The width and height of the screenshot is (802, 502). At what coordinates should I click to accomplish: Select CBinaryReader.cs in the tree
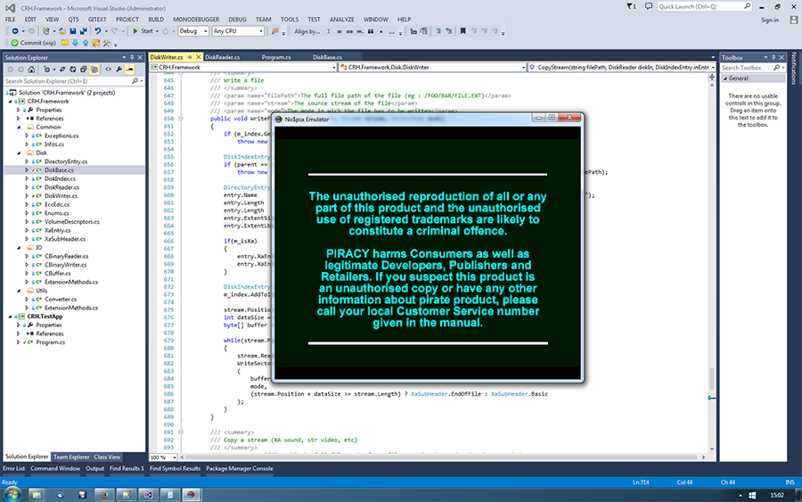(x=67, y=257)
